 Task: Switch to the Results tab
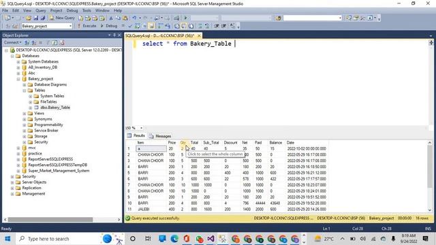coord(136,135)
